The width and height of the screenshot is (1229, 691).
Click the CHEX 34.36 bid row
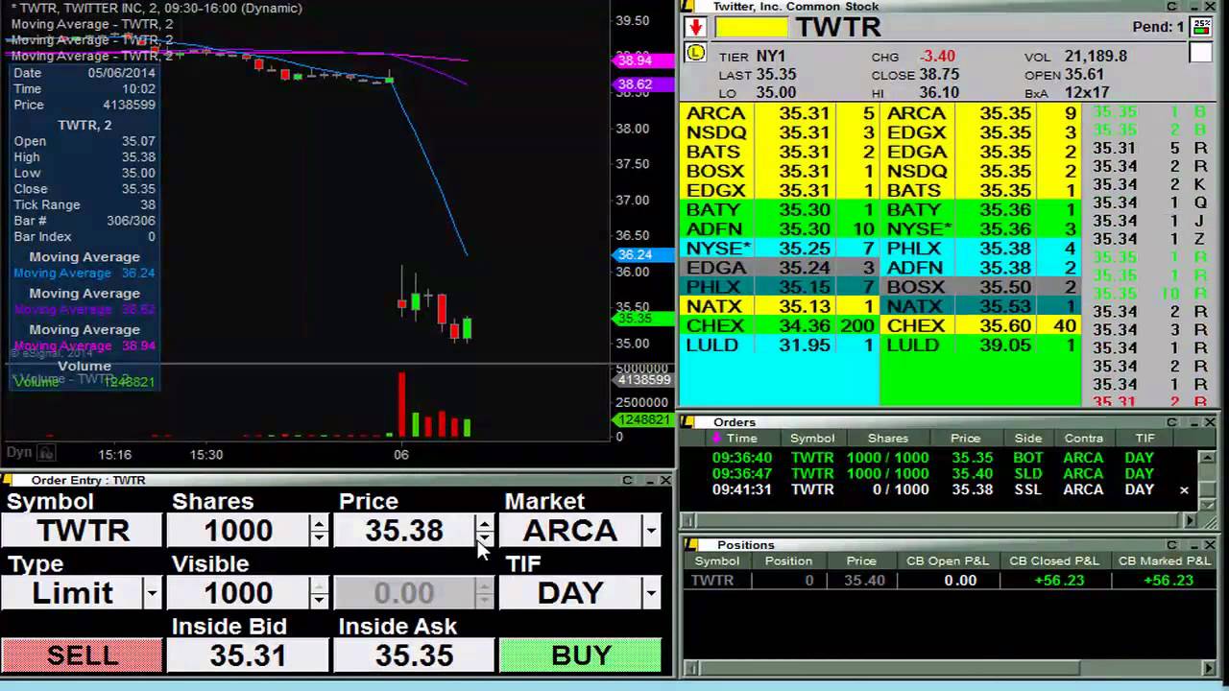tap(779, 326)
